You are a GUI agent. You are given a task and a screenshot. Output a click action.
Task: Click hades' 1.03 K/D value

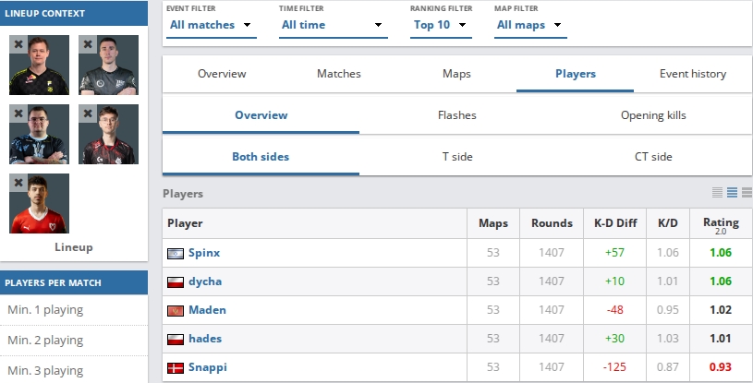tap(667, 339)
